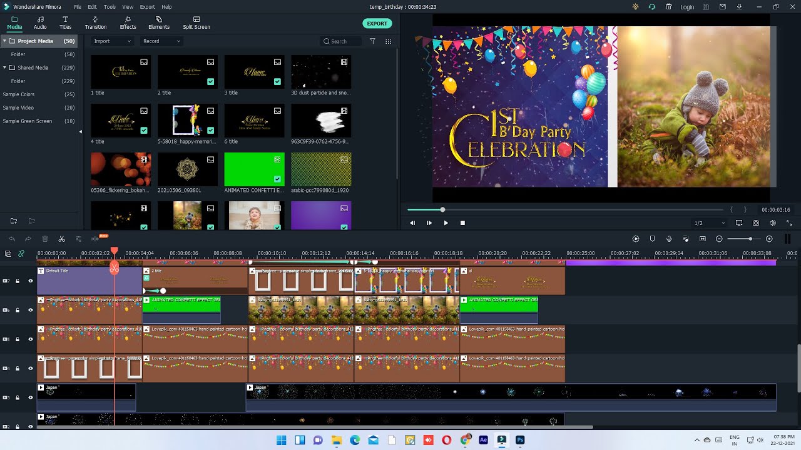Screen dimensions: 801x450
Task: Open Adobe After Effects from taskbar
Action: [x=483, y=440]
